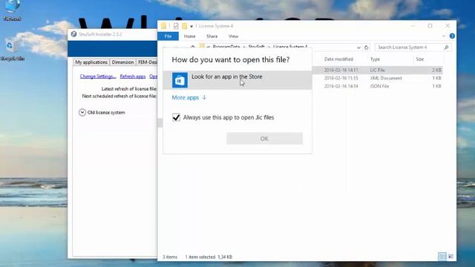Viewport: 475px width, 267px height.
Task: Select the LIC File row
Action: 377,70
